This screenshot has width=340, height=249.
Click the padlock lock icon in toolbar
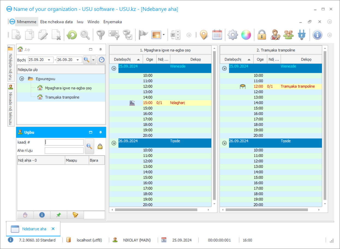coord(262,35)
